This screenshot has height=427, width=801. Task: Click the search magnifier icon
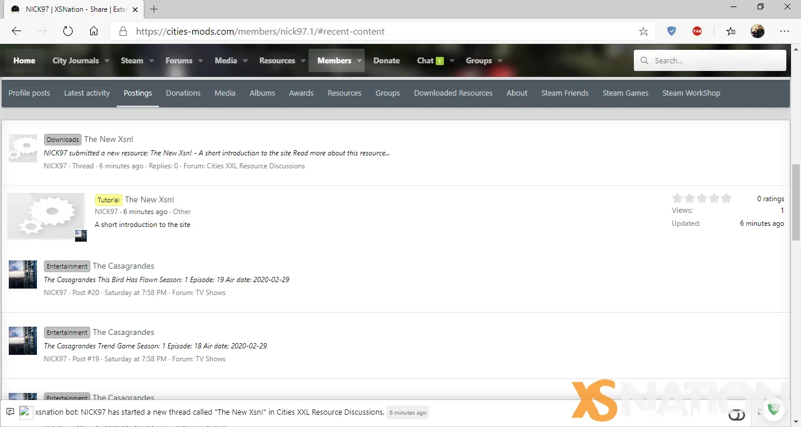(x=644, y=60)
